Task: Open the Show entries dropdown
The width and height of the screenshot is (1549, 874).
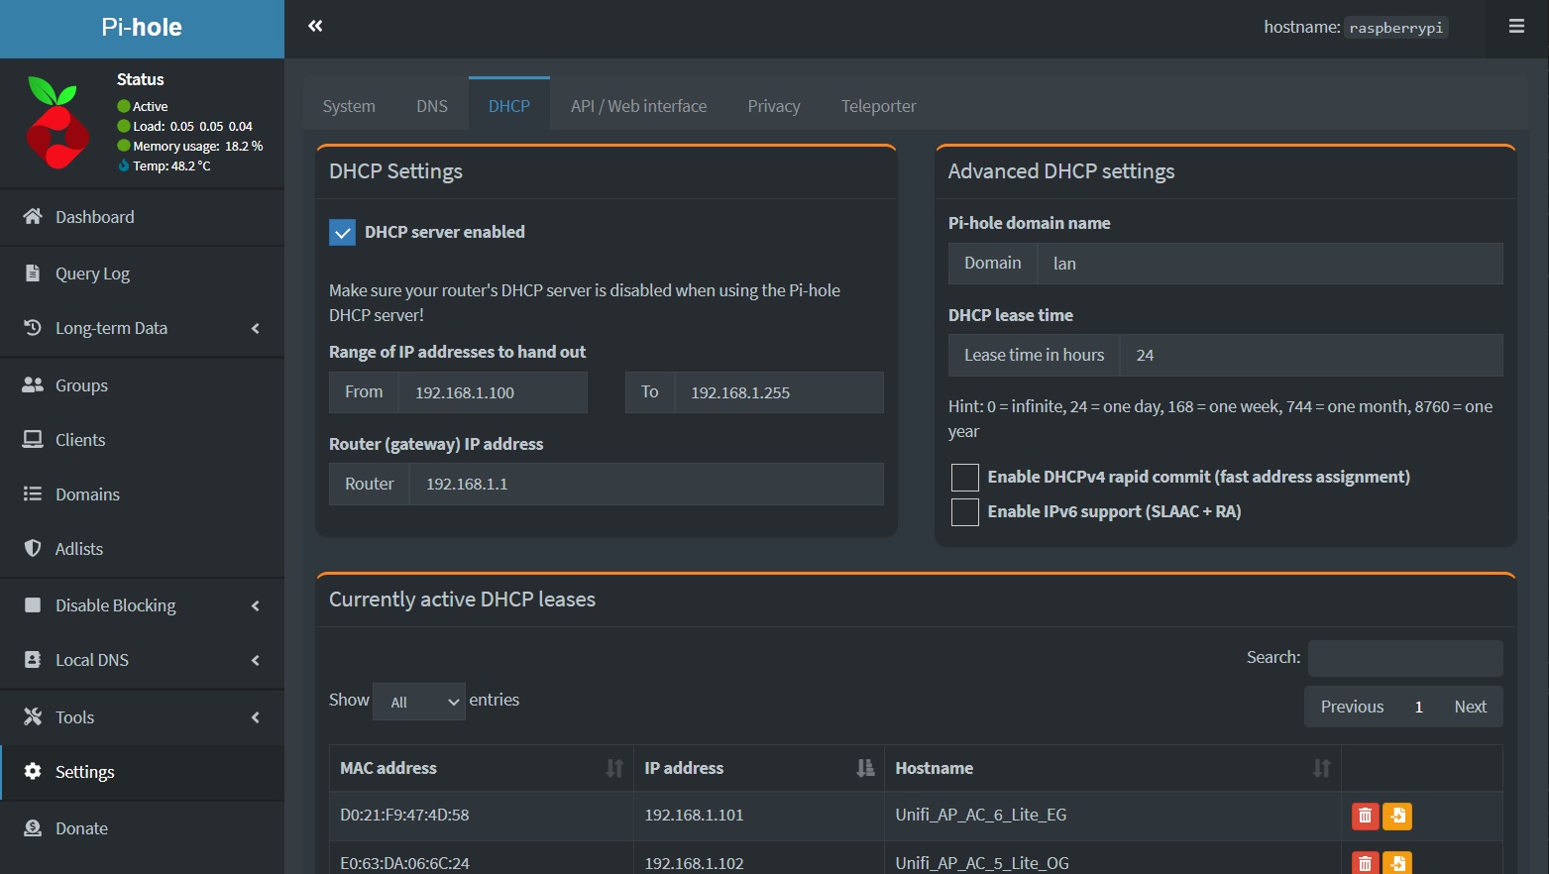Action: pos(419,702)
